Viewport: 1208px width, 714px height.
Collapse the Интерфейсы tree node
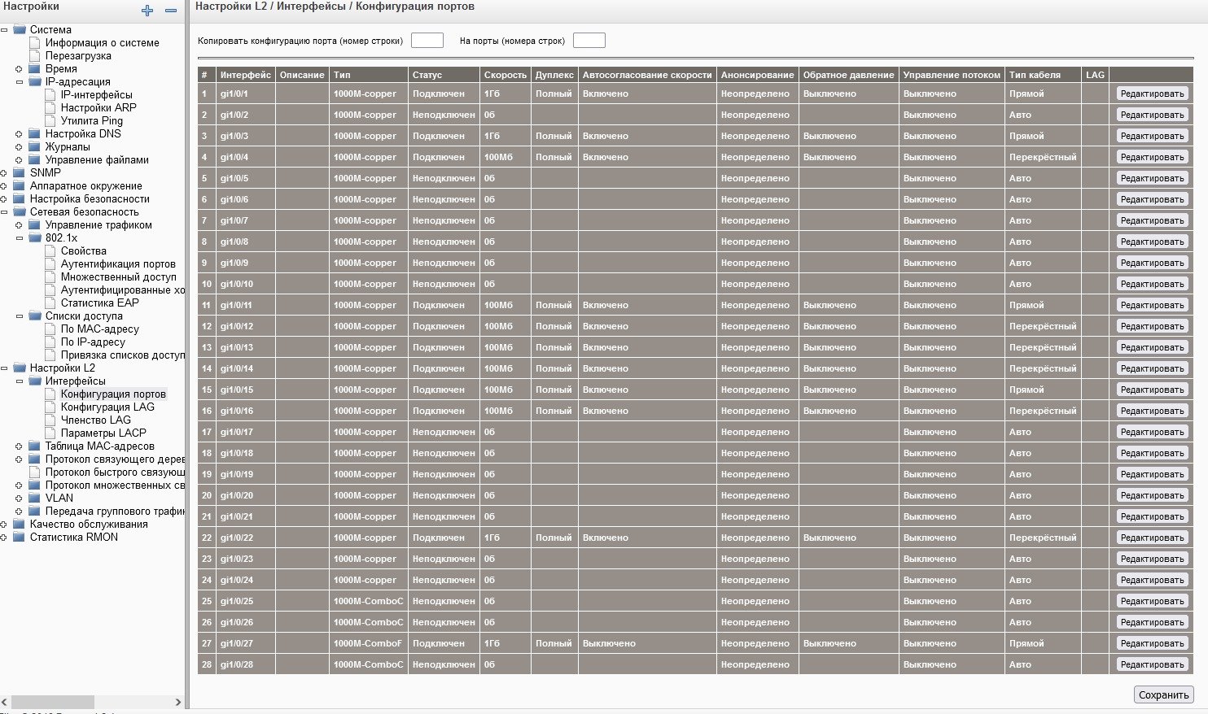point(19,381)
